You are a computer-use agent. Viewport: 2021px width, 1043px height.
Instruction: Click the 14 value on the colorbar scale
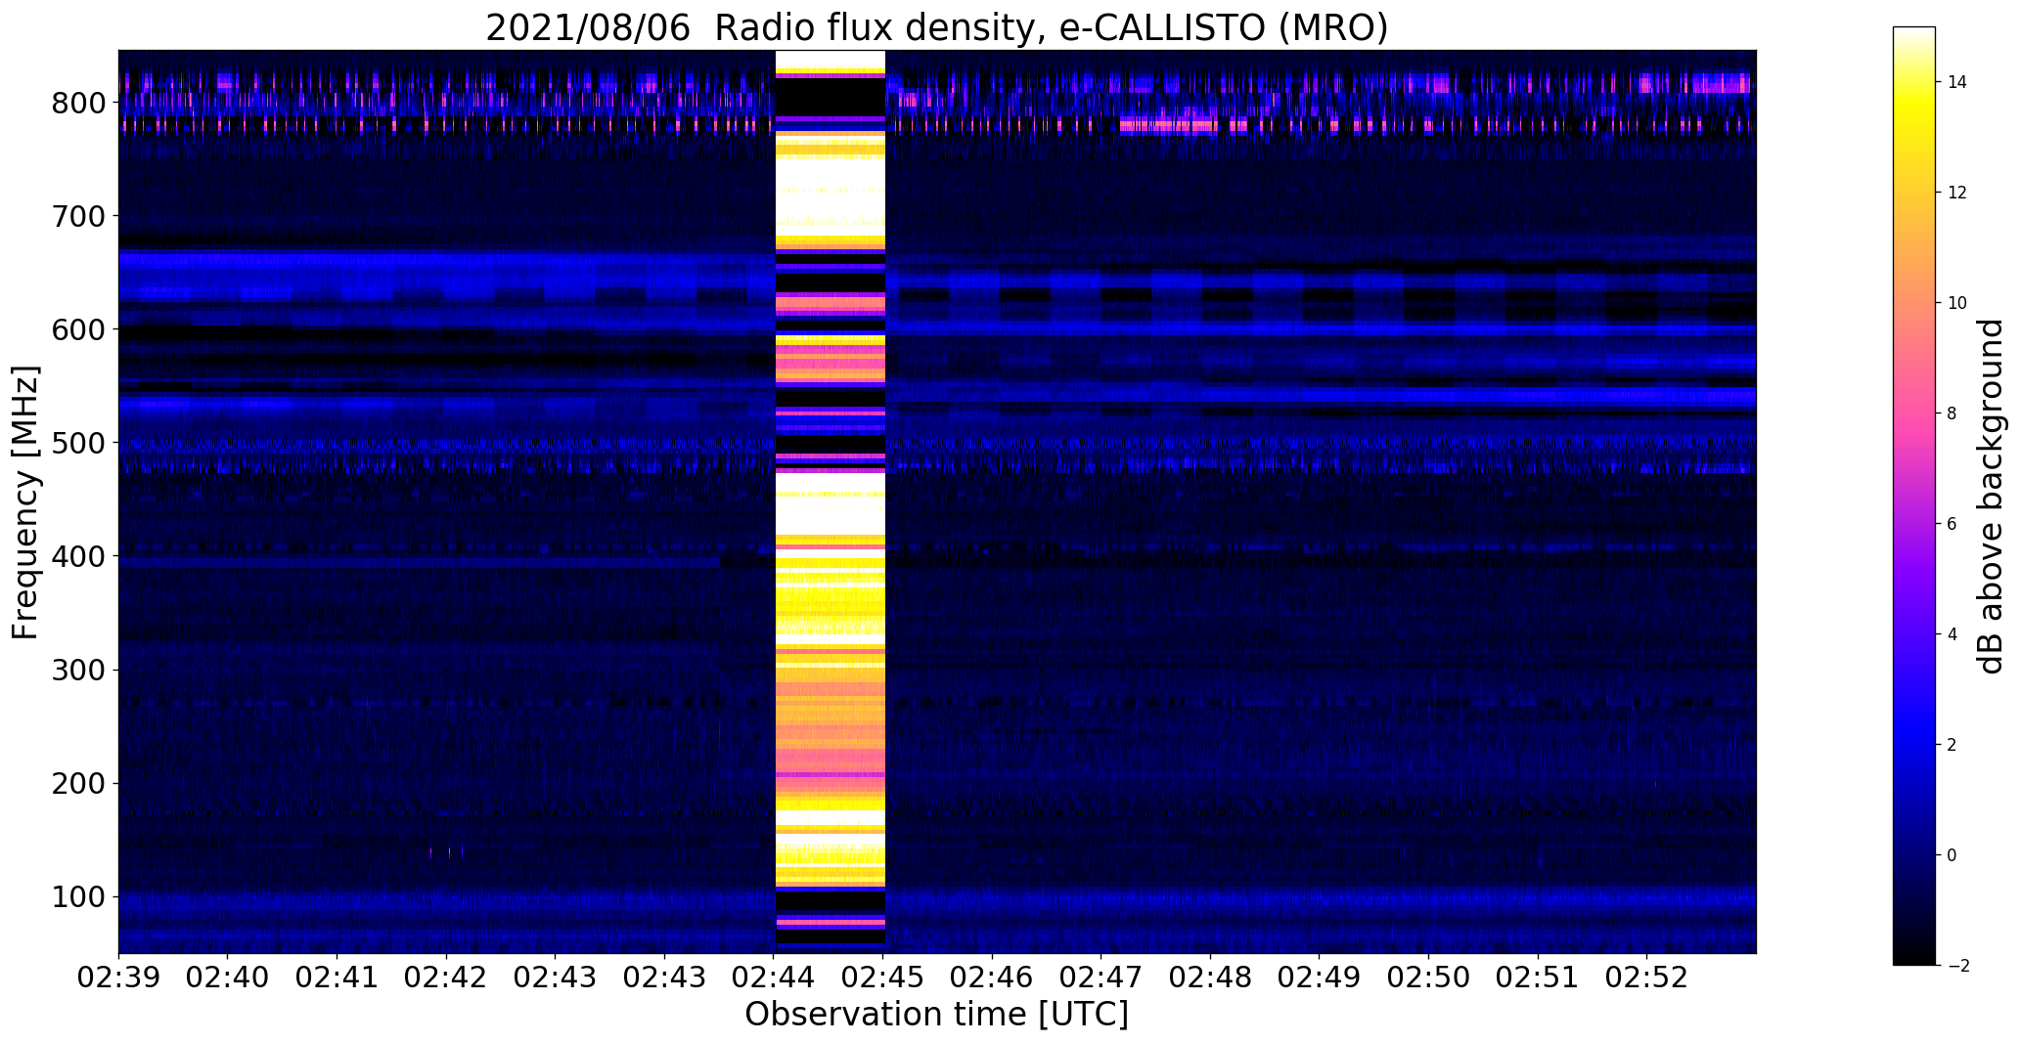1957,82
